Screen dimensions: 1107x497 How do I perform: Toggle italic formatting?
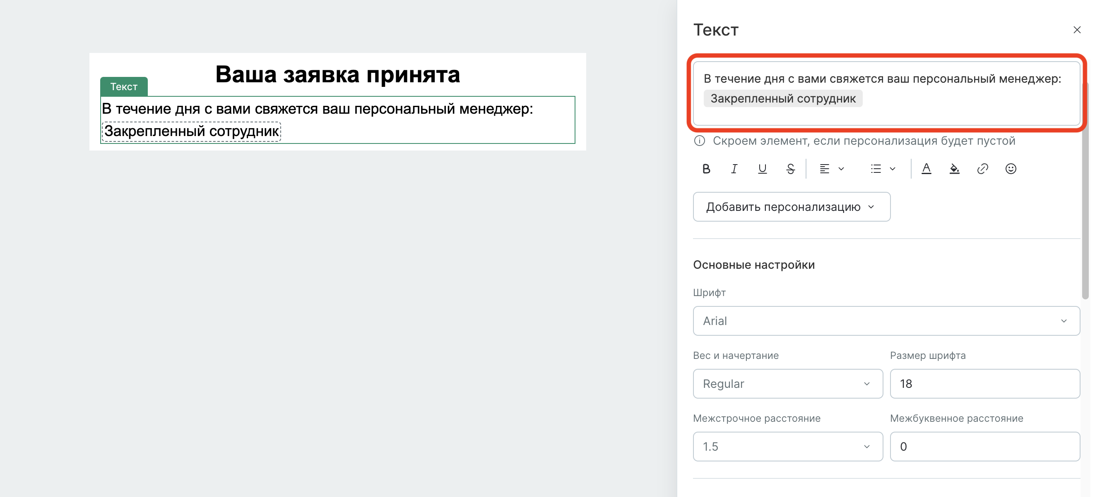coord(734,169)
